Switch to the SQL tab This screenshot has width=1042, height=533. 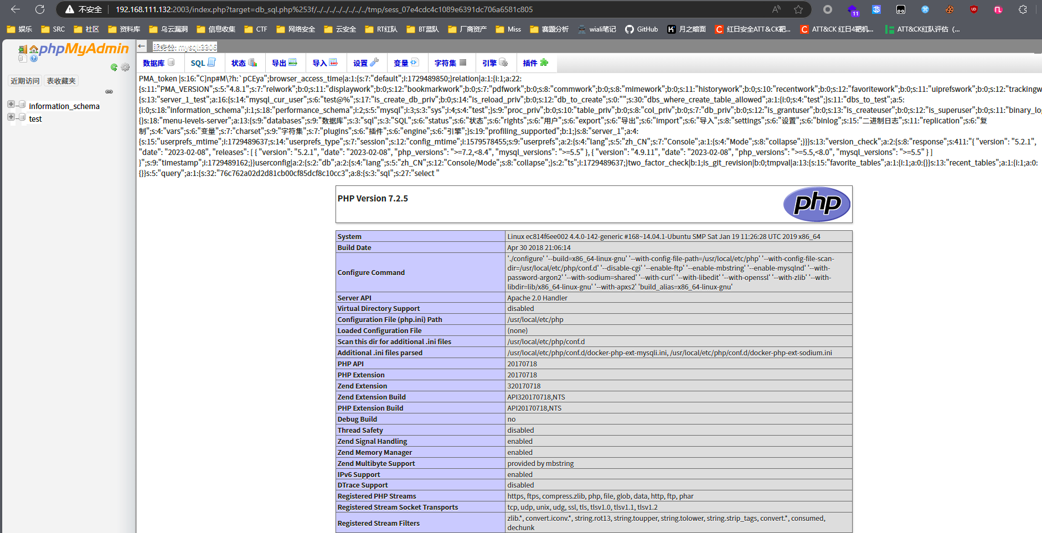coord(203,63)
